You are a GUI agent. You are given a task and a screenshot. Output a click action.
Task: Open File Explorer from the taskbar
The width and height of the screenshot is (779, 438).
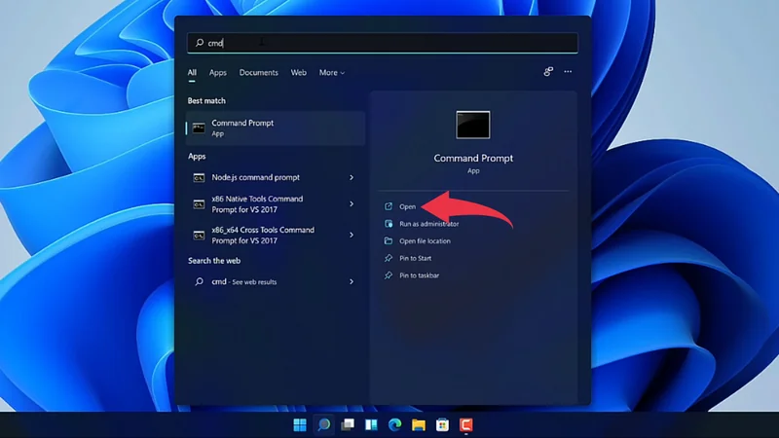pos(419,425)
